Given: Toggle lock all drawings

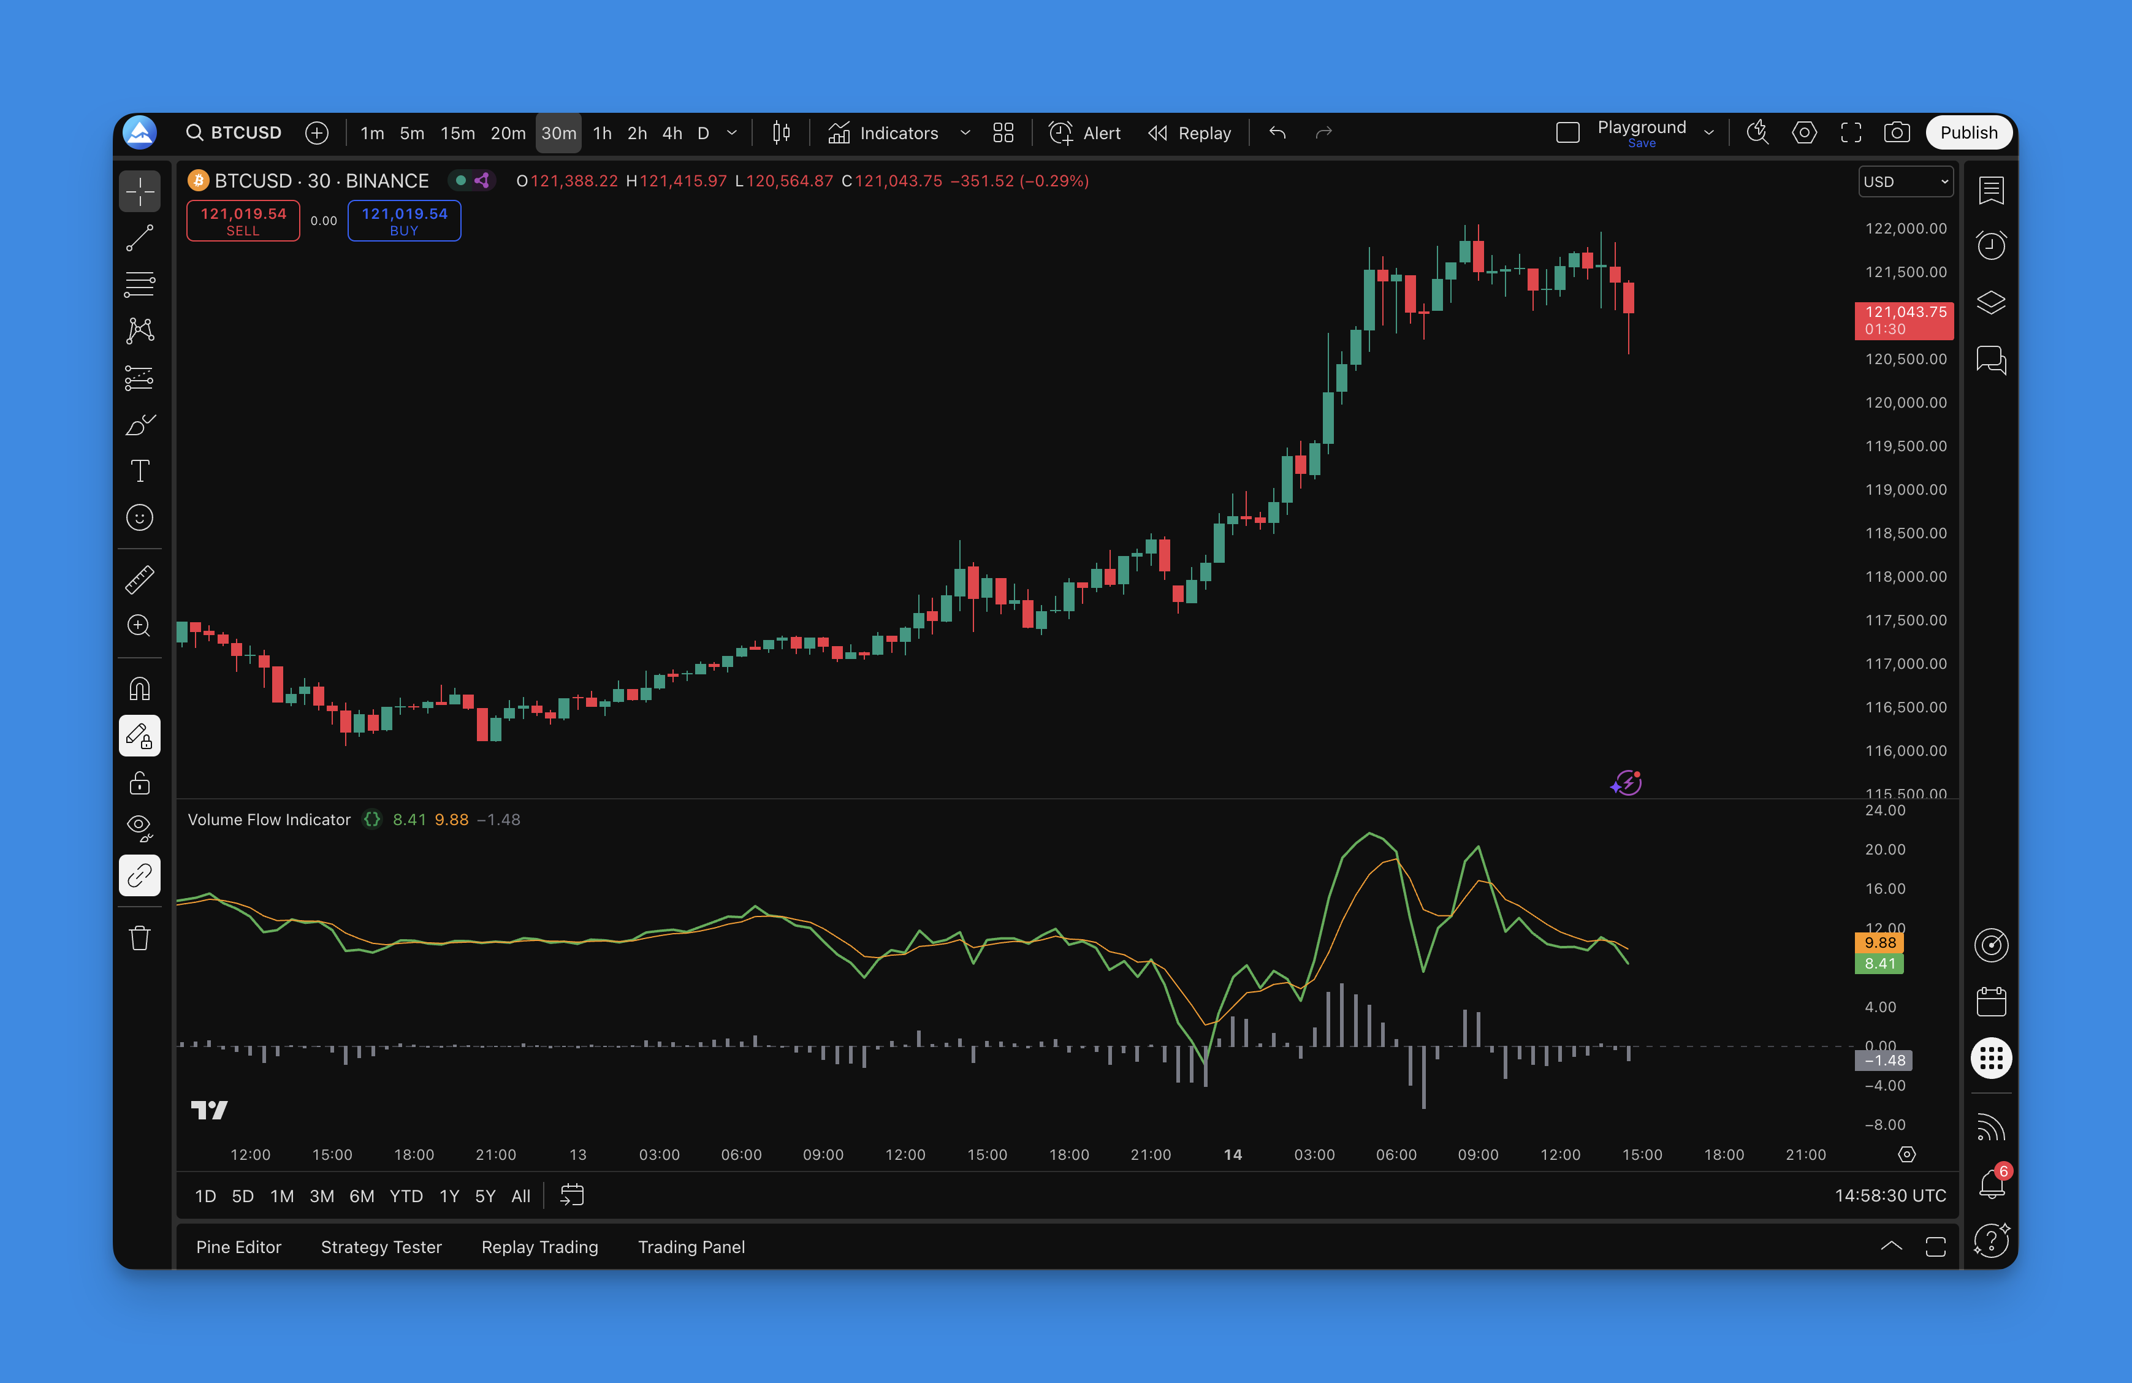Looking at the screenshot, I should click(140, 783).
